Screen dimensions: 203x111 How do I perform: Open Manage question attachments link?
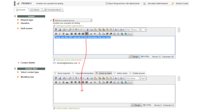70,26
